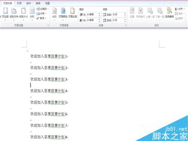Expand the 行号 line numbers dropdown

tap(41, 14)
